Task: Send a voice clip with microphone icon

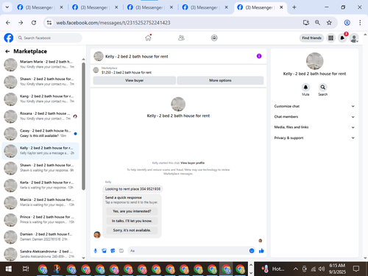Action: tap(96, 251)
